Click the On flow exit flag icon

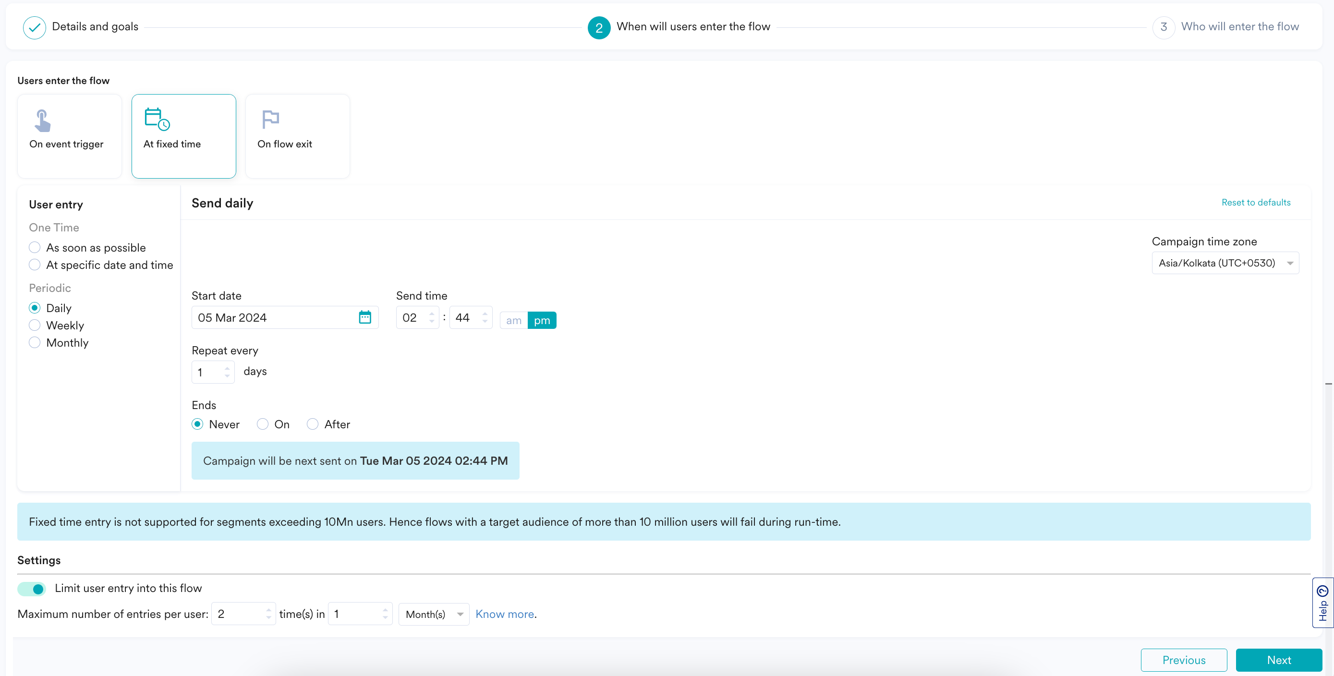tap(270, 120)
